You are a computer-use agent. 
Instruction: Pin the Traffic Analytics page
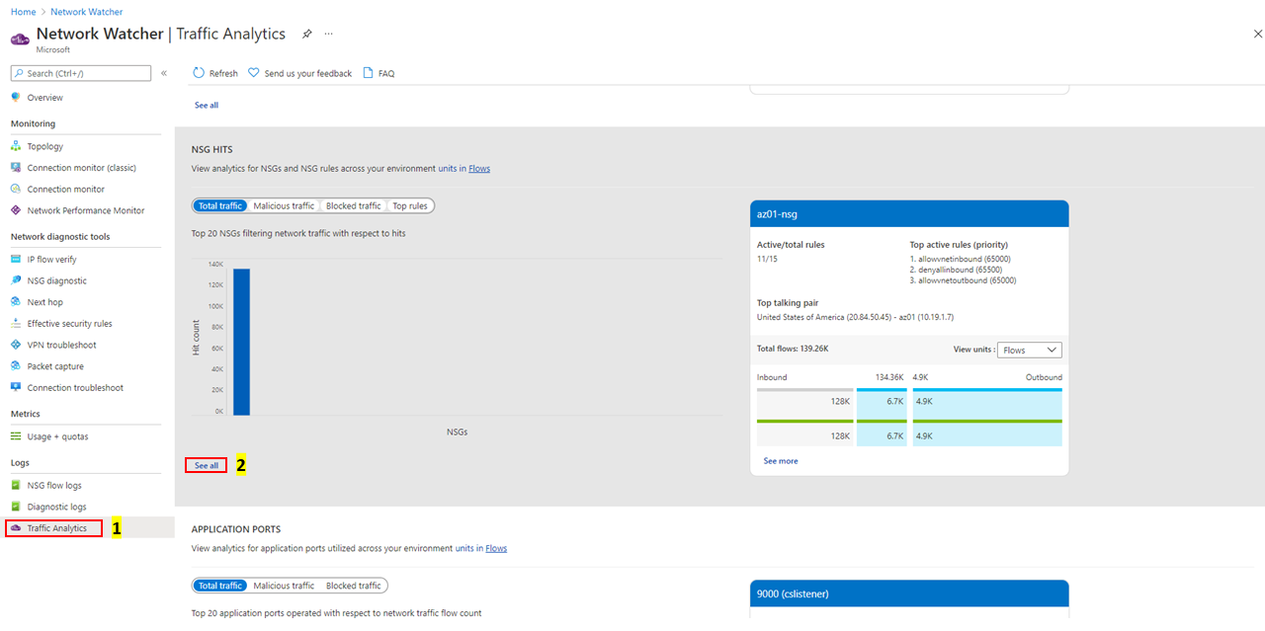tap(307, 34)
